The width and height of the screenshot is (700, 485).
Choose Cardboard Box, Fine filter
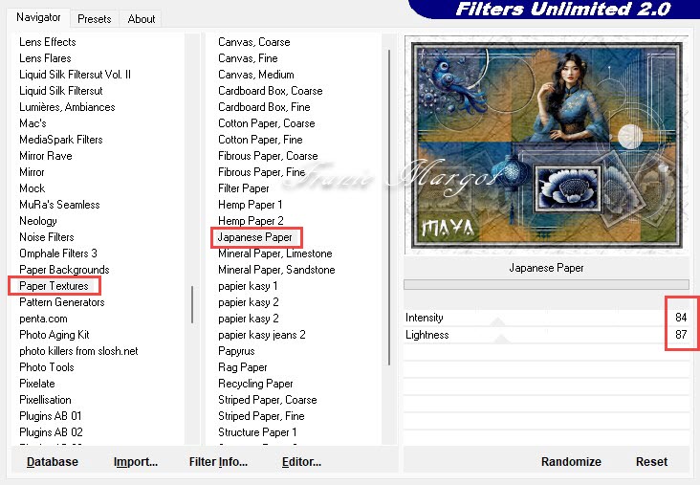(264, 107)
